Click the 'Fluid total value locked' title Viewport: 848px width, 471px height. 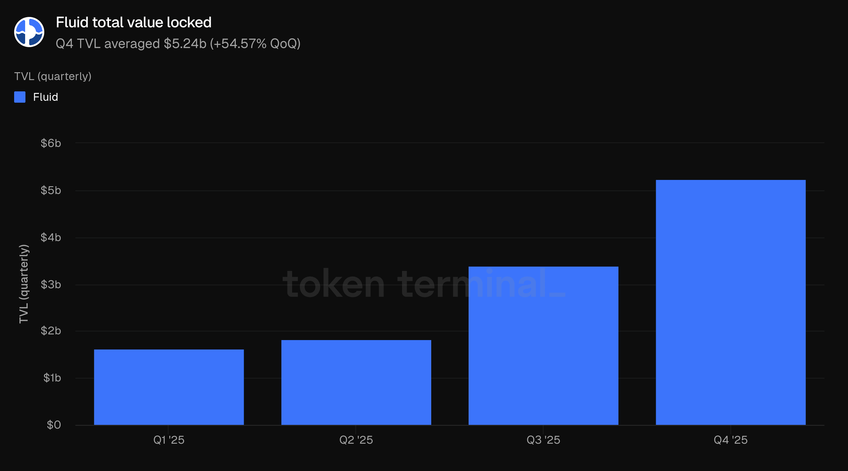(133, 22)
